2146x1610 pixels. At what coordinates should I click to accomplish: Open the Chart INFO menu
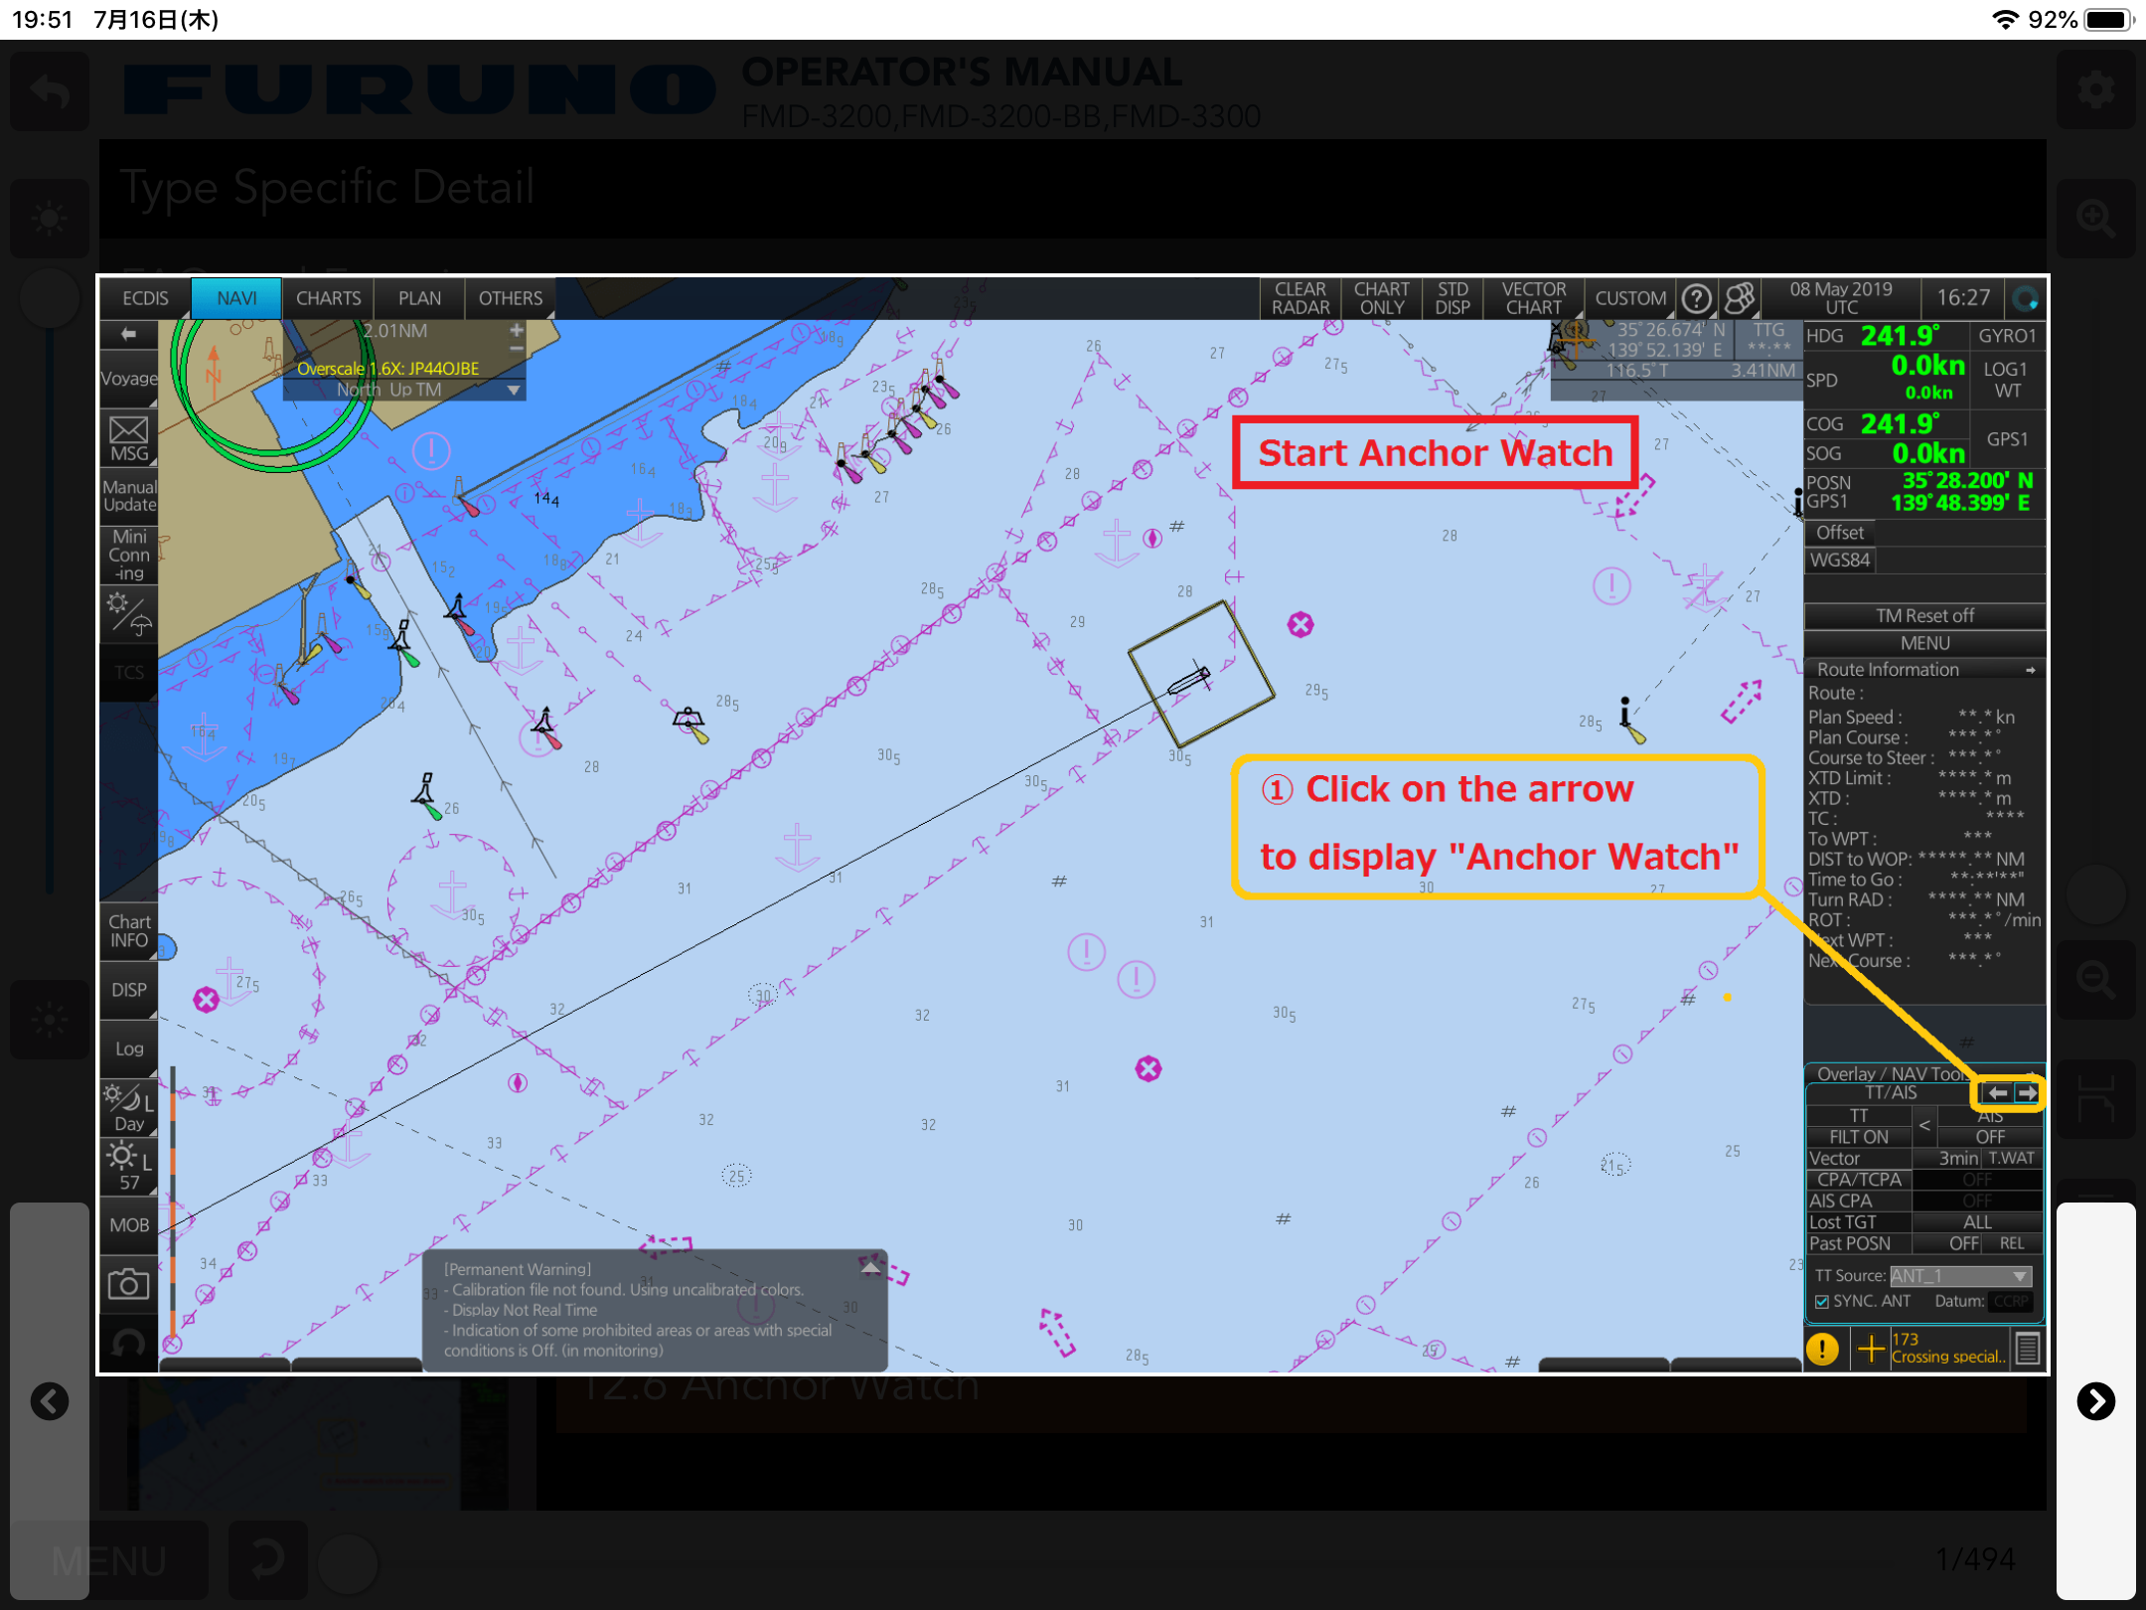click(x=129, y=931)
